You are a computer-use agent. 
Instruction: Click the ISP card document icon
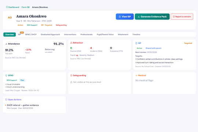coord(136,43)
